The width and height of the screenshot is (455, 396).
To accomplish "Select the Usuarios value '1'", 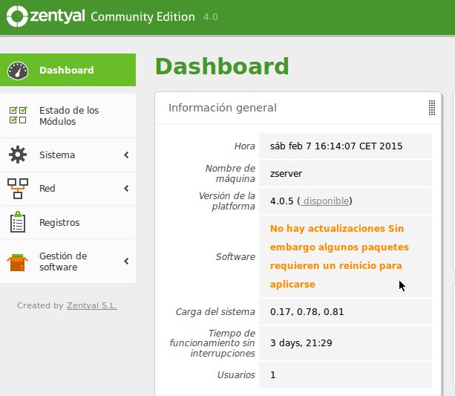I will 272,375.
